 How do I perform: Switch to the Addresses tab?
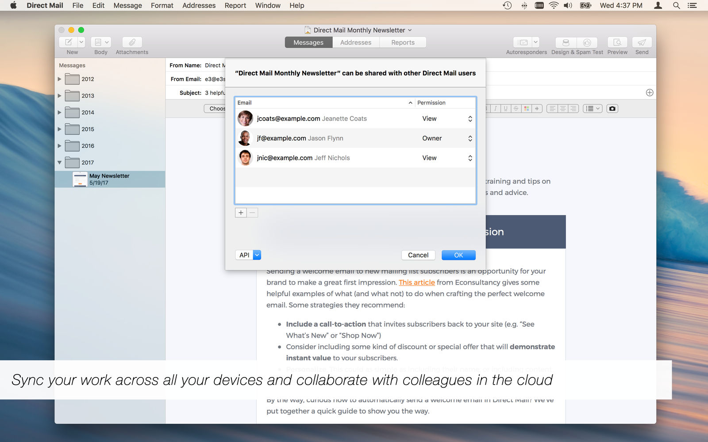(356, 42)
